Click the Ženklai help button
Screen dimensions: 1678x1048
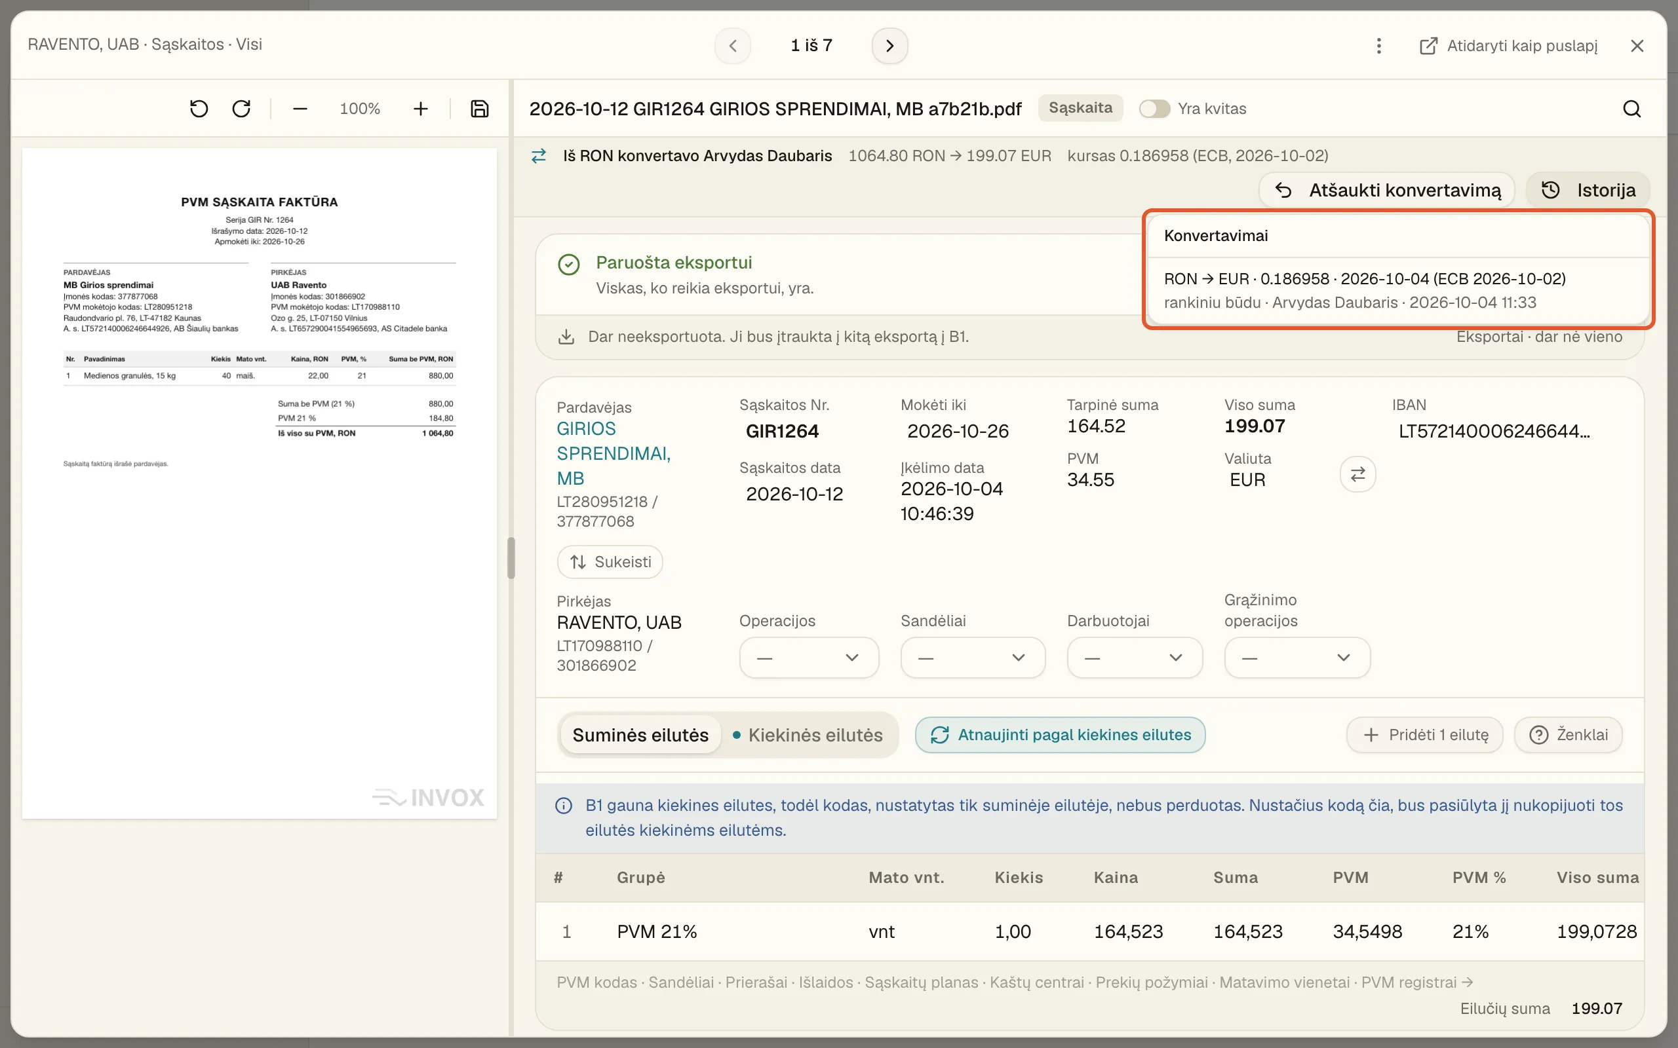(x=1569, y=735)
